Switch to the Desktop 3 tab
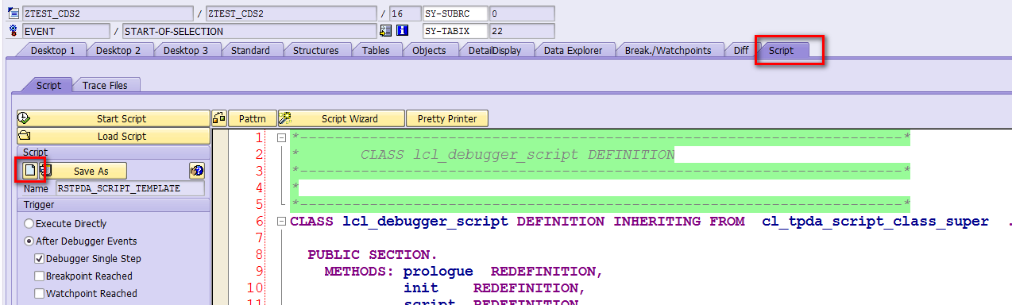Image resolution: width=1012 pixels, height=305 pixels. (185, 50)
